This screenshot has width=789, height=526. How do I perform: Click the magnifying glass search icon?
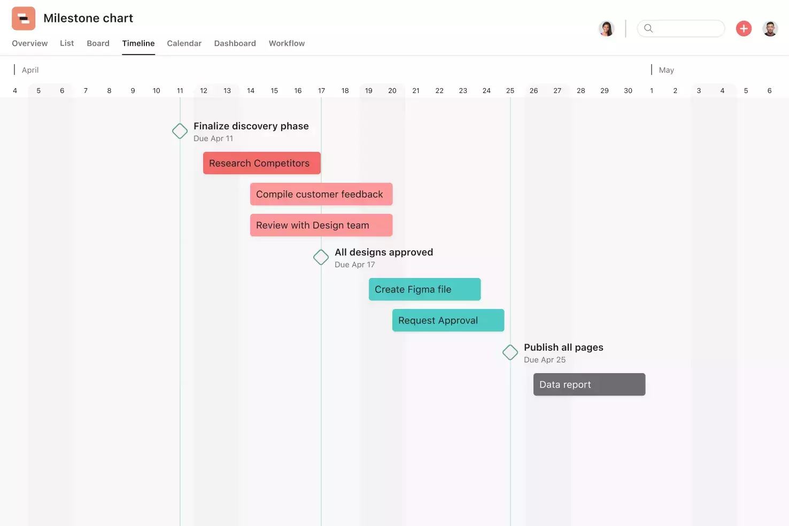[x=648, y=28]
